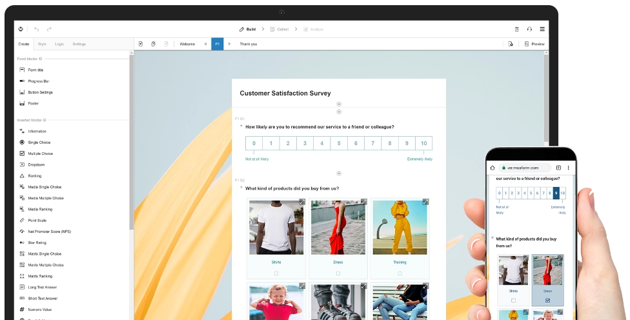This screenshot has width=630, height=320.
Task: Check the Dress checkbox in desktop survey
Action: [338, 273]
